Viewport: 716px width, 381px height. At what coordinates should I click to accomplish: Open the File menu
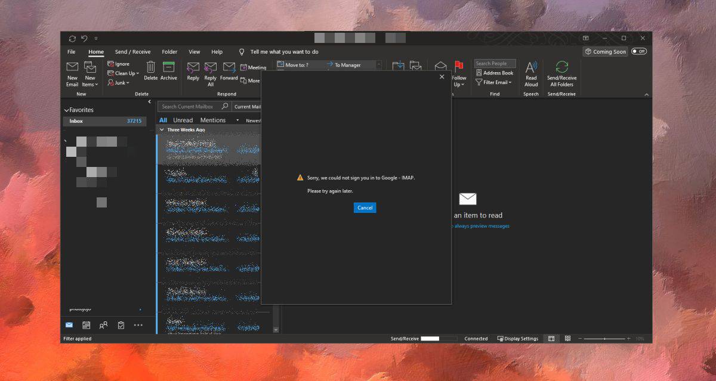coord(71,52)
